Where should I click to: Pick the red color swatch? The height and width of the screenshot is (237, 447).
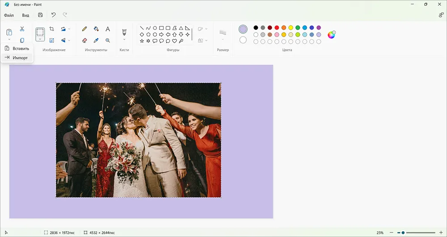pos(277,28)
